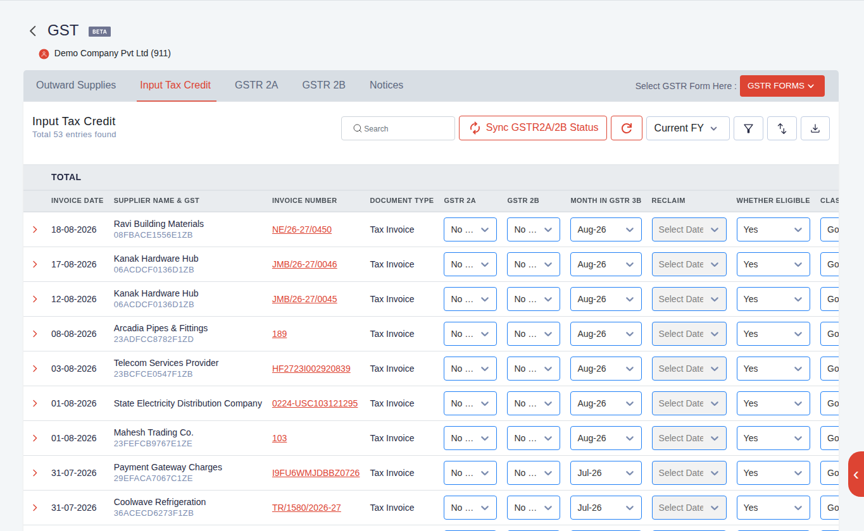Open Reclaim date selector for Telecom Services Provider

pos(689,369)
